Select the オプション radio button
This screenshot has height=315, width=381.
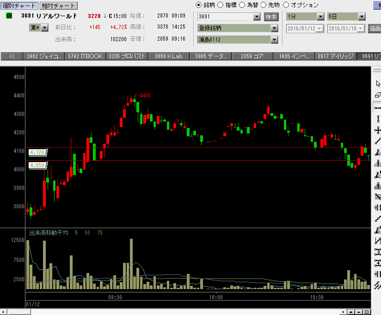click(286, 5)
